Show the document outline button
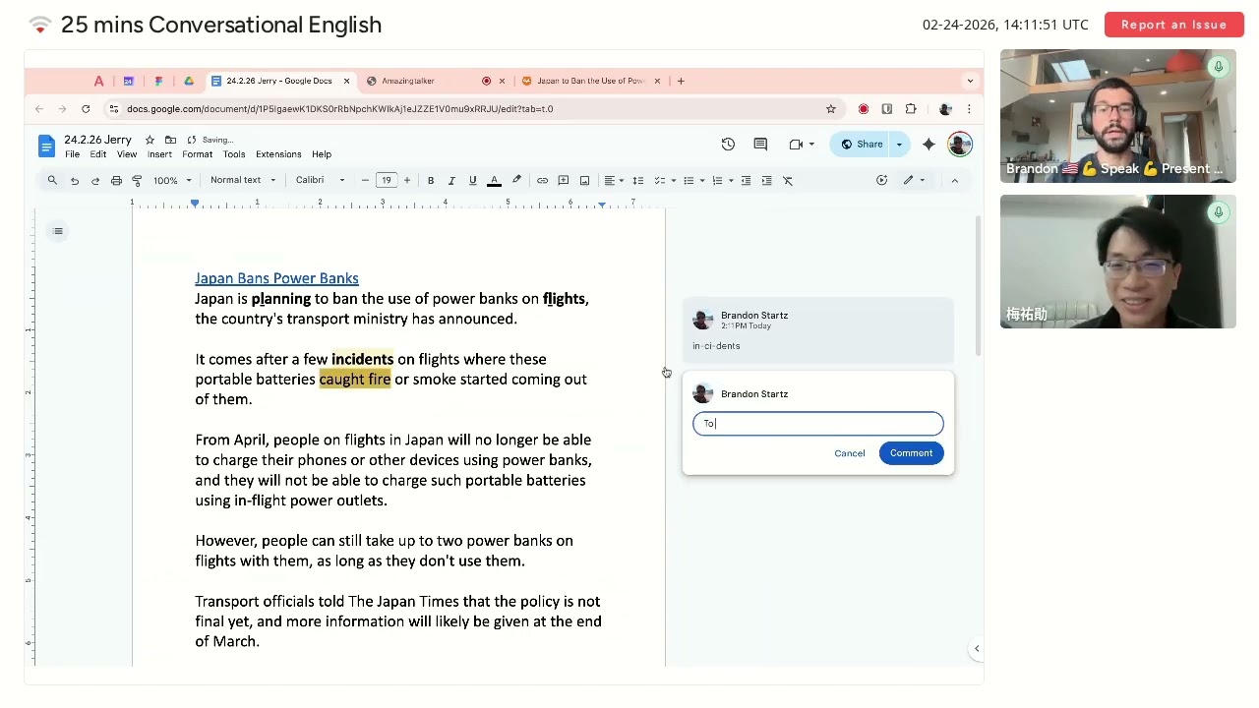 58,231
